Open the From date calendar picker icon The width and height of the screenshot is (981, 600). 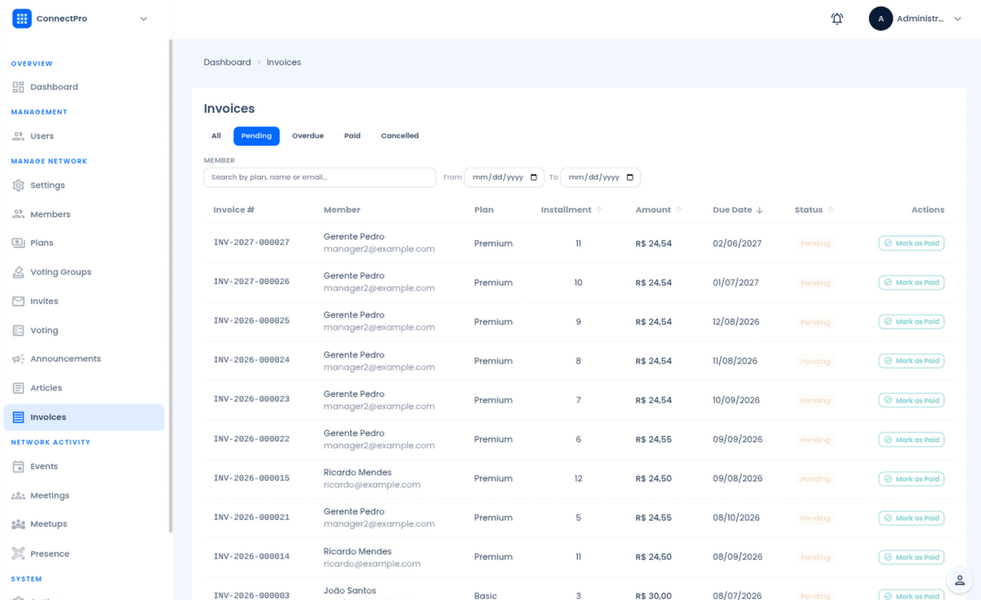[534, 177]
